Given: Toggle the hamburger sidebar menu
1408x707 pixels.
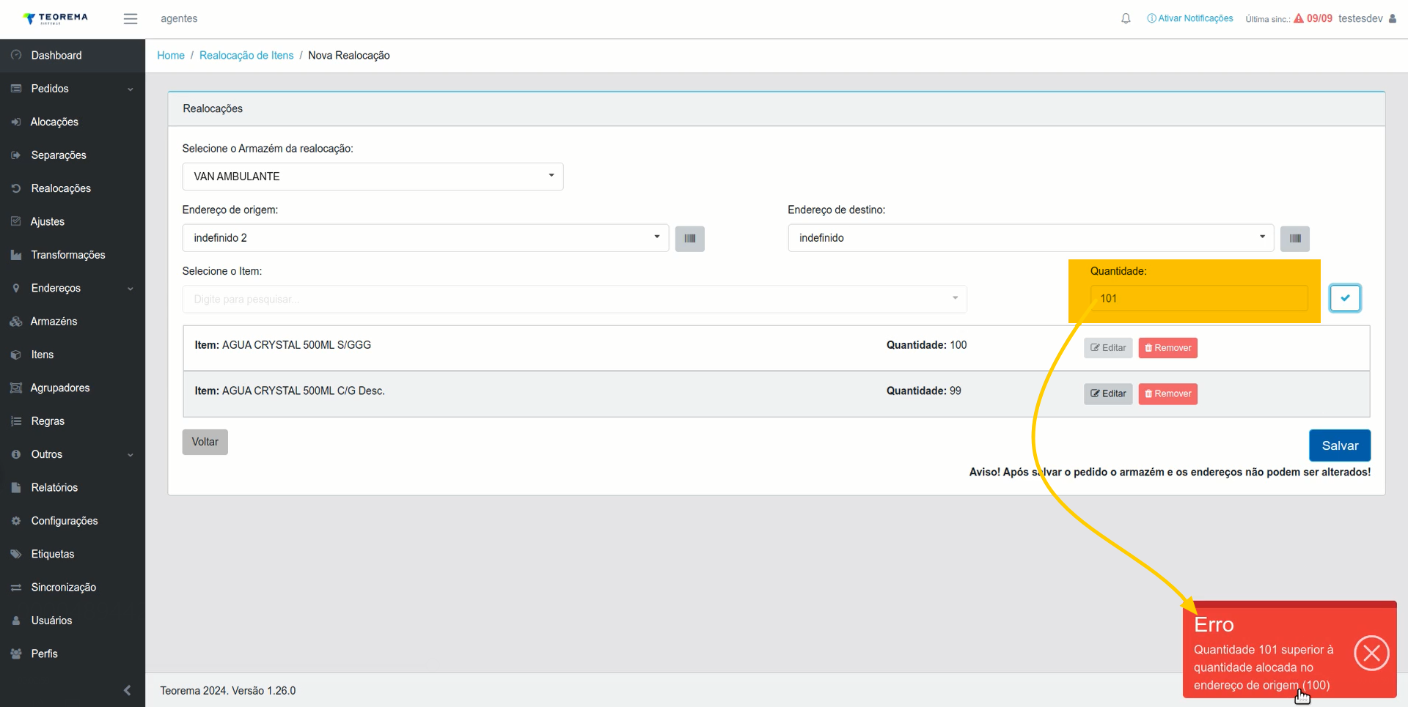Looking at the screenshot, I should (x=131, y=19).
